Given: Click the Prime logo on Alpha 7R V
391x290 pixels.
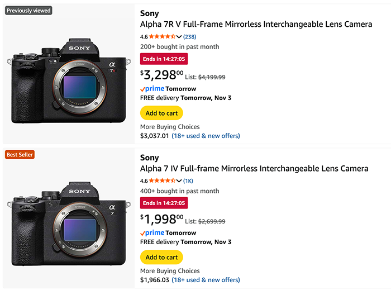Looking at the screenshot, I should (152, 89).
